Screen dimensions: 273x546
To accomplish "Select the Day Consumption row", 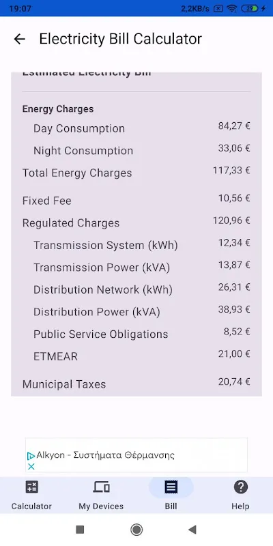I will 136,128.
